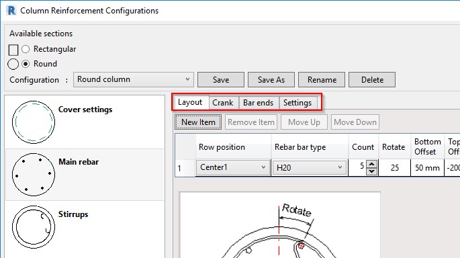Click the Cover settings label
This screenshot has width=460, height=258.
click(x=85, y=110)
